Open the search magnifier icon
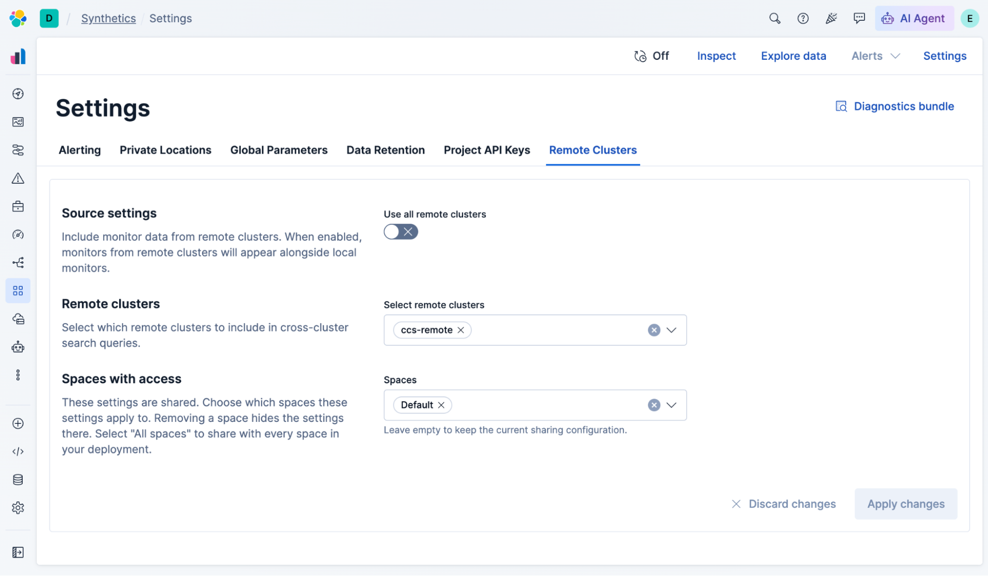The height and width of the screenshot is (576, 988). pos(774,18)
